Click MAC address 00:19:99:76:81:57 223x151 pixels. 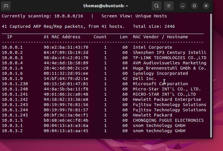tap(66, 110)
